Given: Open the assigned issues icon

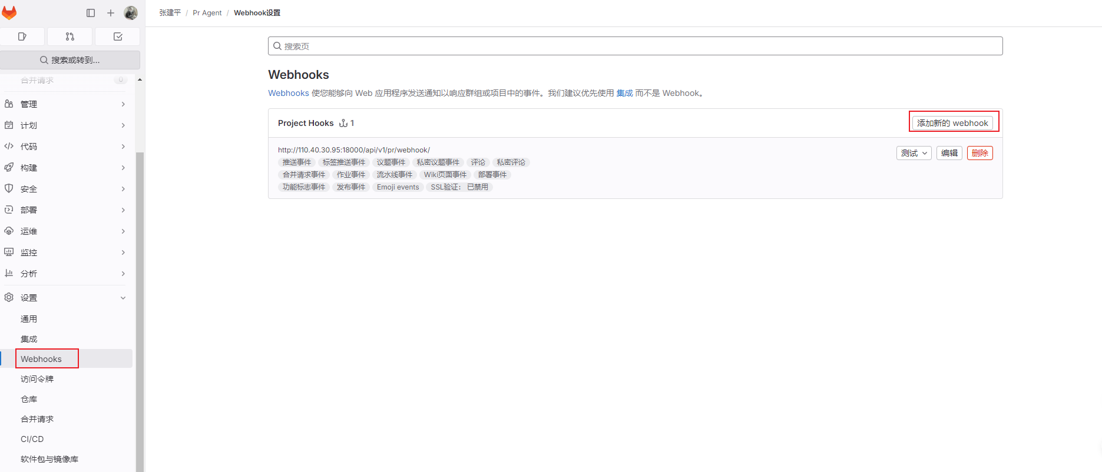Looking at the screenshot, I should [x=22, y=36].
